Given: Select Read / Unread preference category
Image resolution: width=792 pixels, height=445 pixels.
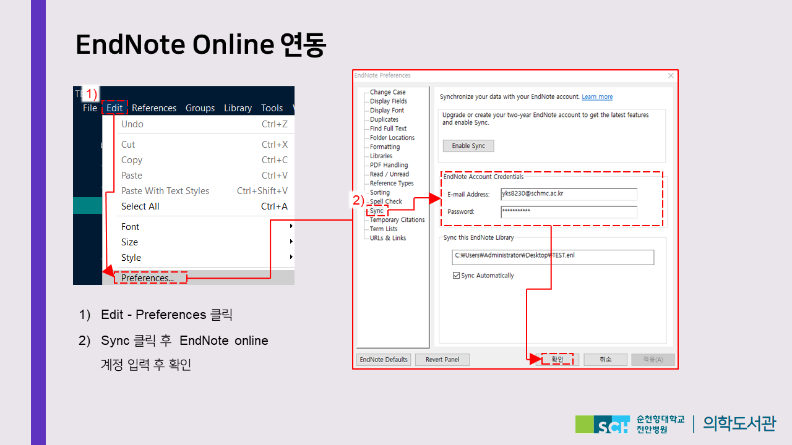Looking at the screenshot, I should click(389, 174).
